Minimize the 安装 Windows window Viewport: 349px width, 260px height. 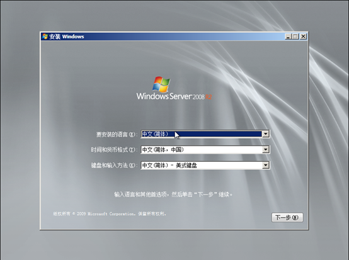[x=288, y=37]
